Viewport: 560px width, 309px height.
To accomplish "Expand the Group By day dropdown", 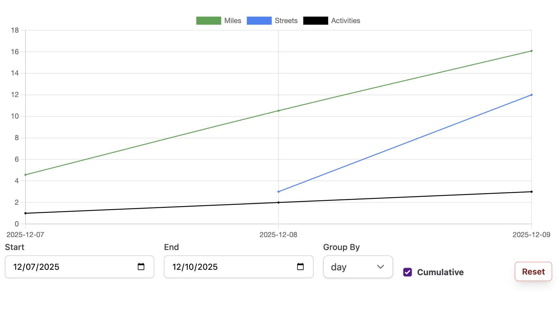I will [358, 267].
